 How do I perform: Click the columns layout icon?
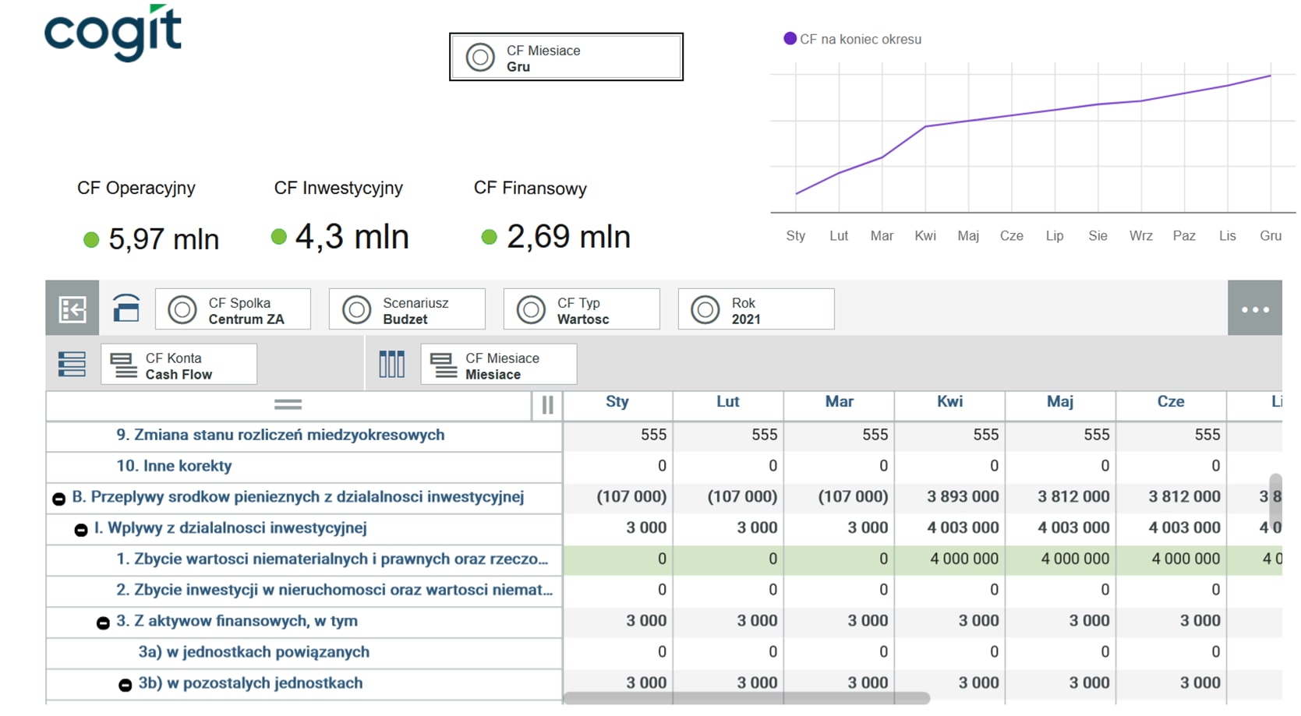[x=391, y=364]
